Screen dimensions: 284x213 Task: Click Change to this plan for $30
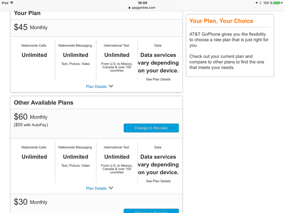pyautogui.click(x=151, y=211)
